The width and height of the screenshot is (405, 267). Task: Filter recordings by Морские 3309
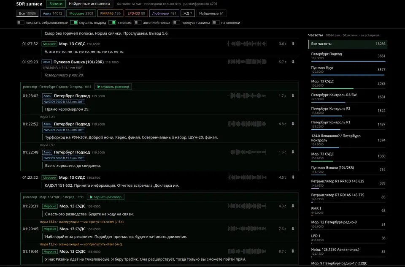[x=81, y=14]
